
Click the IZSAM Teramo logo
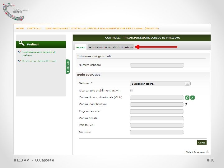pyautogui.click(x=15, y=12)
